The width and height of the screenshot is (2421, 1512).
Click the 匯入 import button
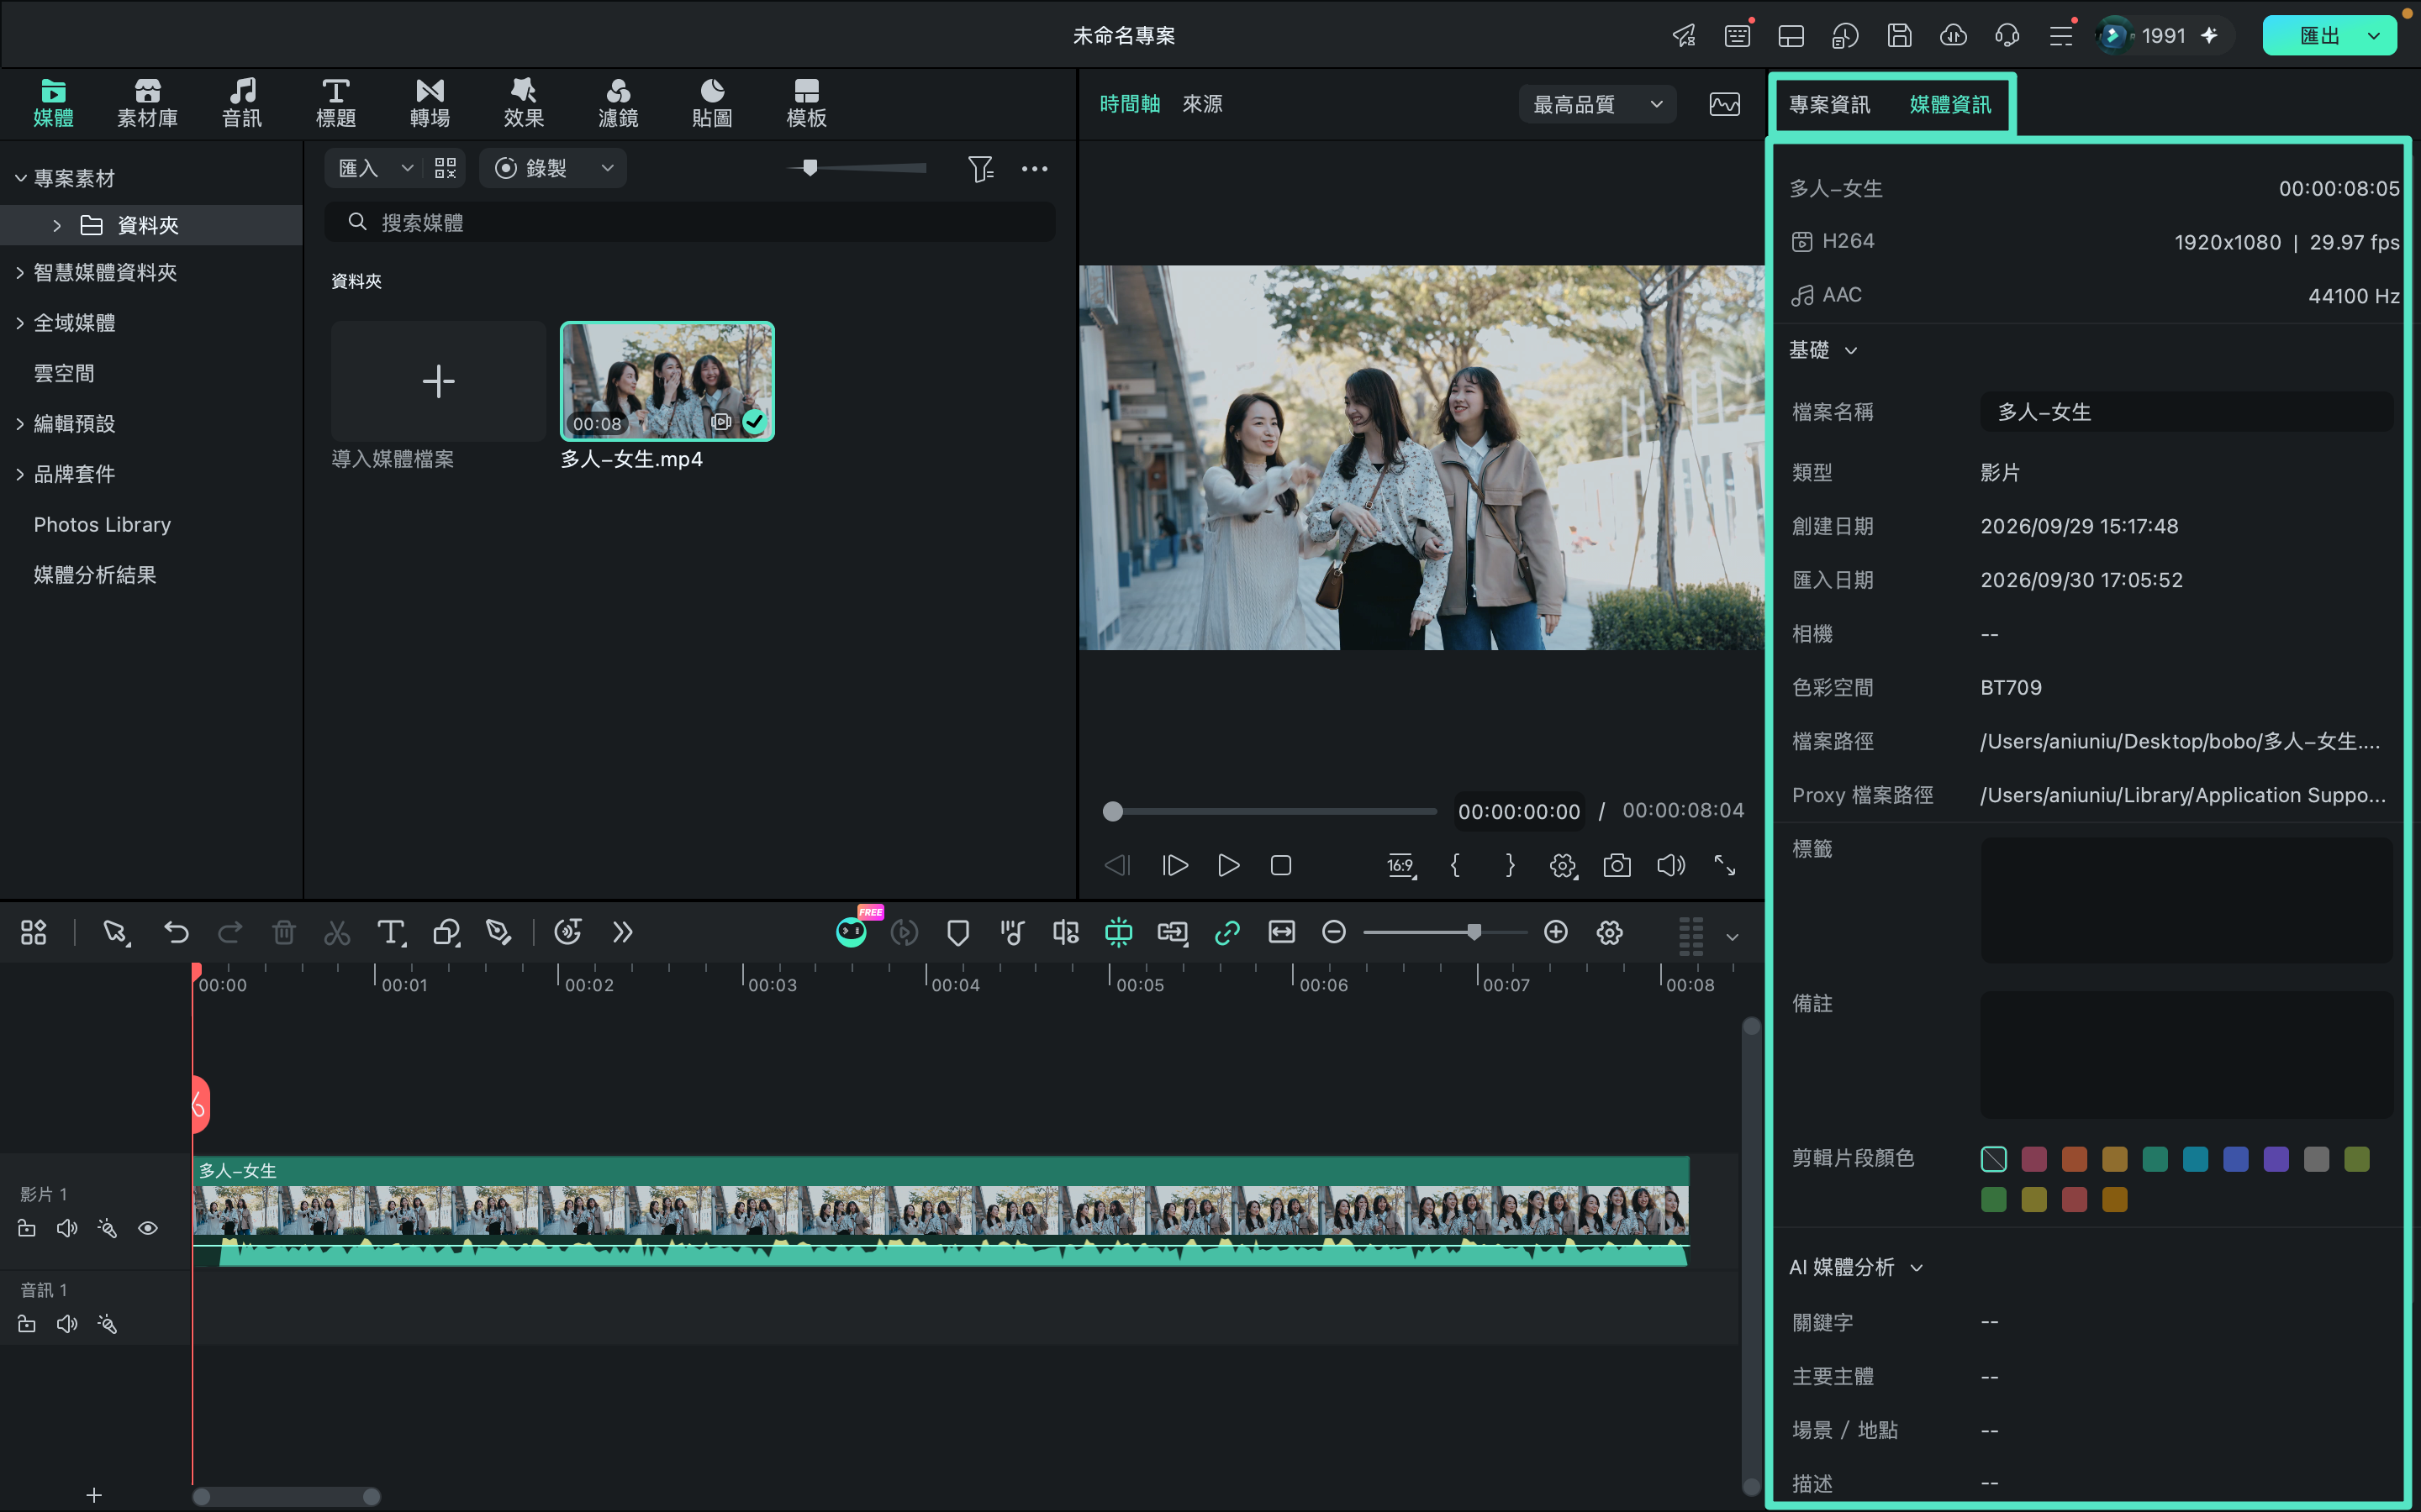pyautogui.click(x=359, y=168)
